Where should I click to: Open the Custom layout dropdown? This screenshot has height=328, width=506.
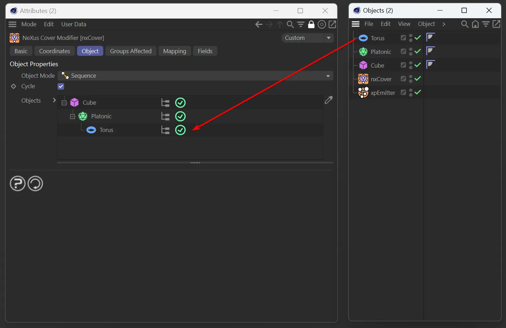pyautogui.click(x=307, y=38)
